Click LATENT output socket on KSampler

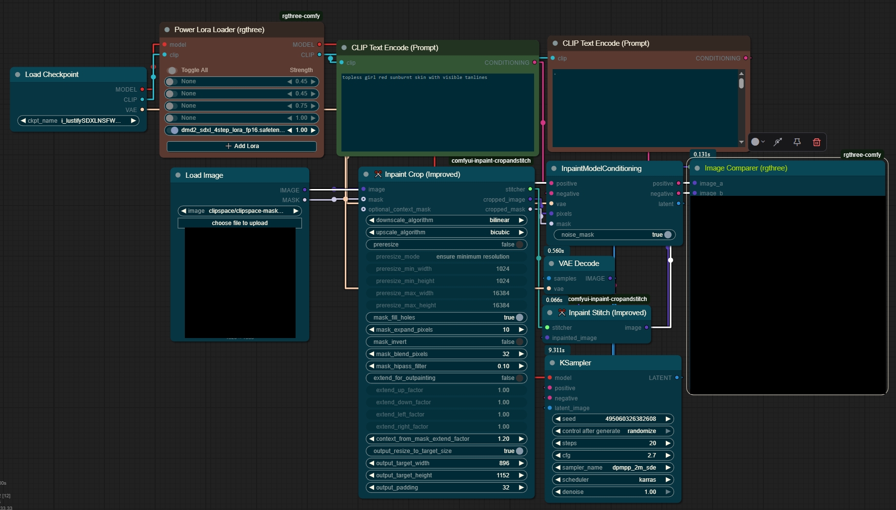pyautogui.click(x=677, y=378)
